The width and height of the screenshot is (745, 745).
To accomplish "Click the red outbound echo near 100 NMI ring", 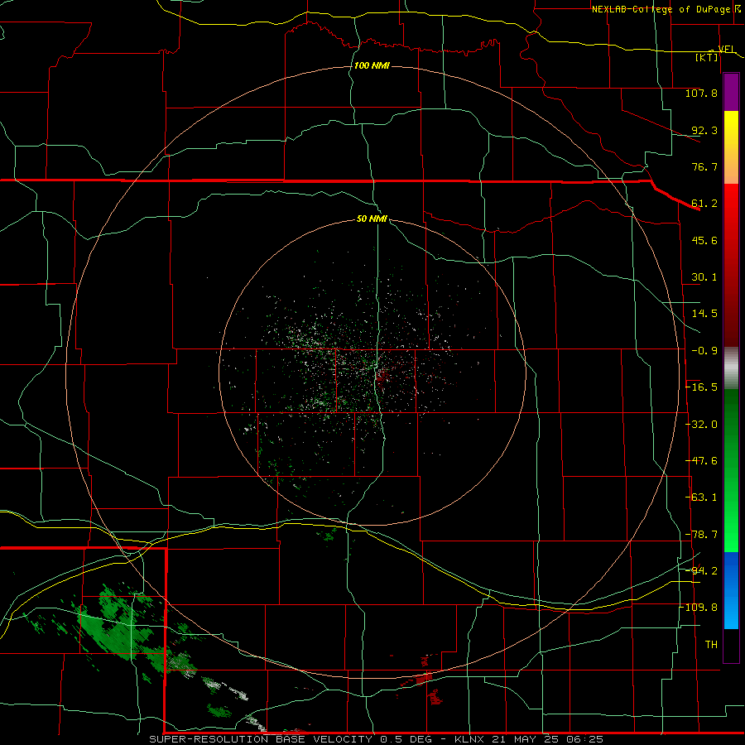I will point(423,679).
